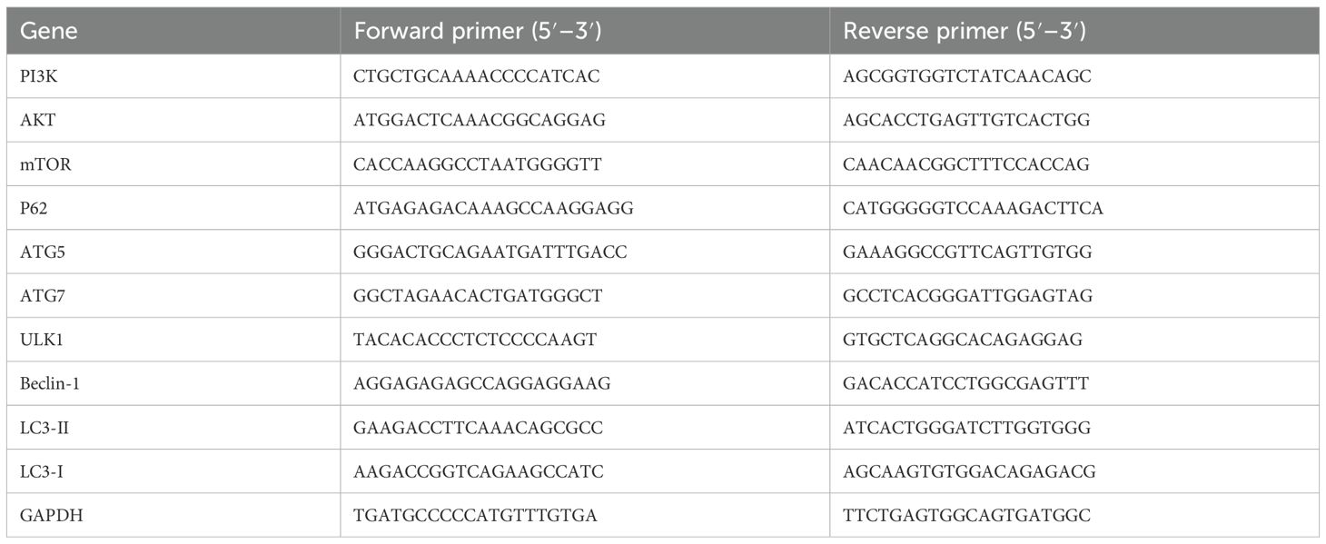Select the AKT gene cell
Viewport: 1326px width, 544px height.
click(36, 120)
